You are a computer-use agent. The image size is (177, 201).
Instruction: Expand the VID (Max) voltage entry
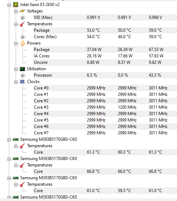(x=22, y=18)
